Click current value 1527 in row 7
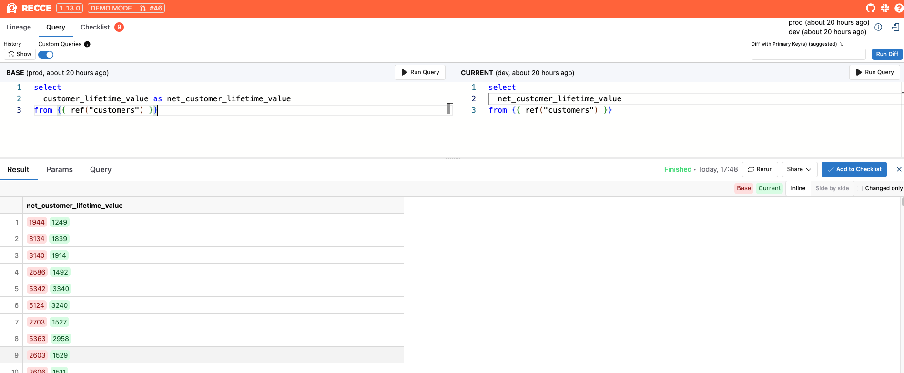The width and height of the screenshot is (904, 373). click(60, 322)
